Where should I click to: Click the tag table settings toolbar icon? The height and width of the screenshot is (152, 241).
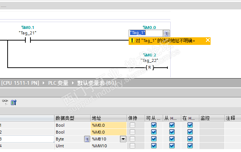click(x=13, y=102)
